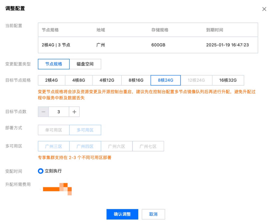Click the 专享集群支持在 2-3 个不同可用区部署 hint
Screen dimensions: 270x222
(74, 158)
